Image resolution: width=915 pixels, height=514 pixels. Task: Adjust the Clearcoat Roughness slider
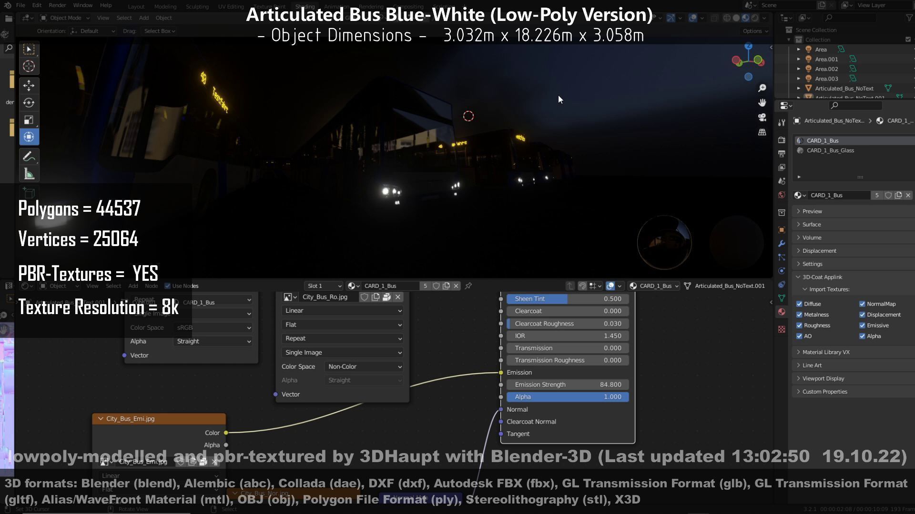(x=568, y=324)
